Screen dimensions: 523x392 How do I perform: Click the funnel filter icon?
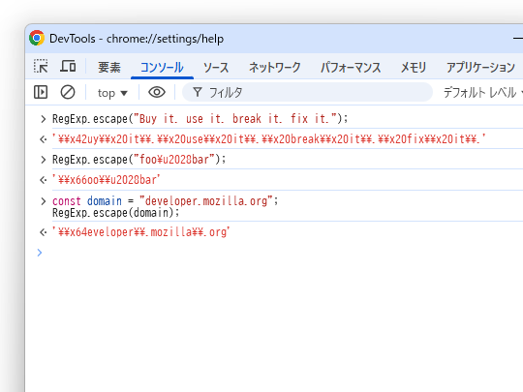coord(198,92)
